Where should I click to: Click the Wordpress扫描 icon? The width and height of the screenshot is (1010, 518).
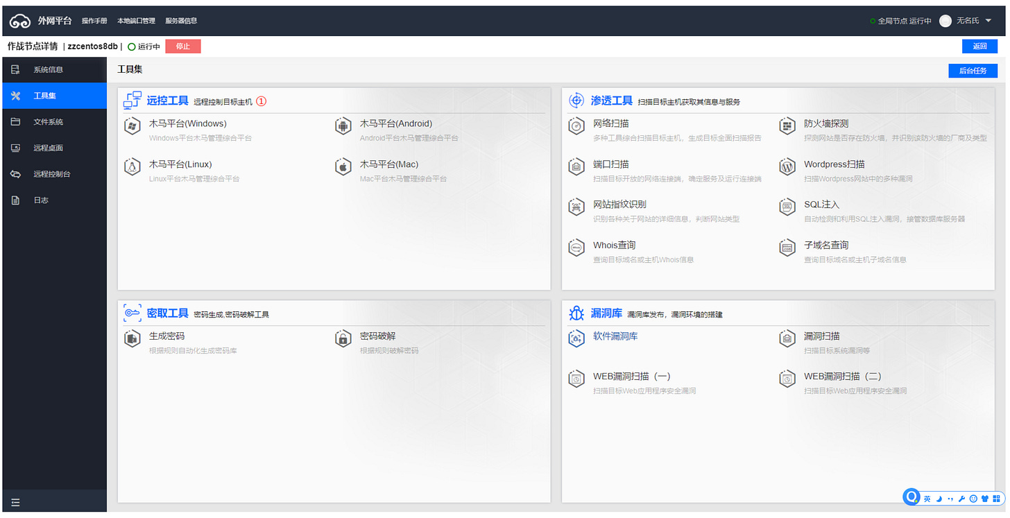pos(787,167)
